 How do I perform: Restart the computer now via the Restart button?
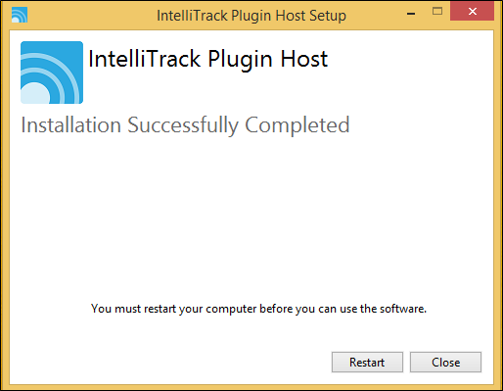(367, 362)
